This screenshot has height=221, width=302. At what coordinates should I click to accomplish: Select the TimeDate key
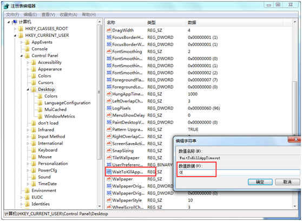pos(48,184)
